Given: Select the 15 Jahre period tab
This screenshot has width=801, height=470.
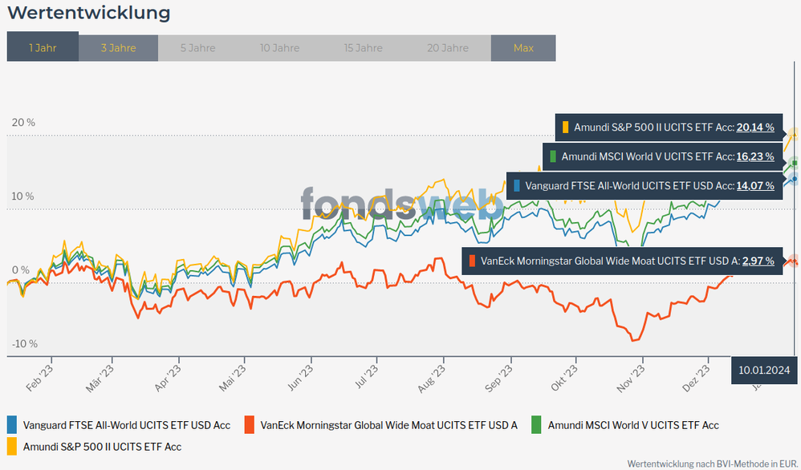Looking at the screenshot, I should [x=363, y=47].
